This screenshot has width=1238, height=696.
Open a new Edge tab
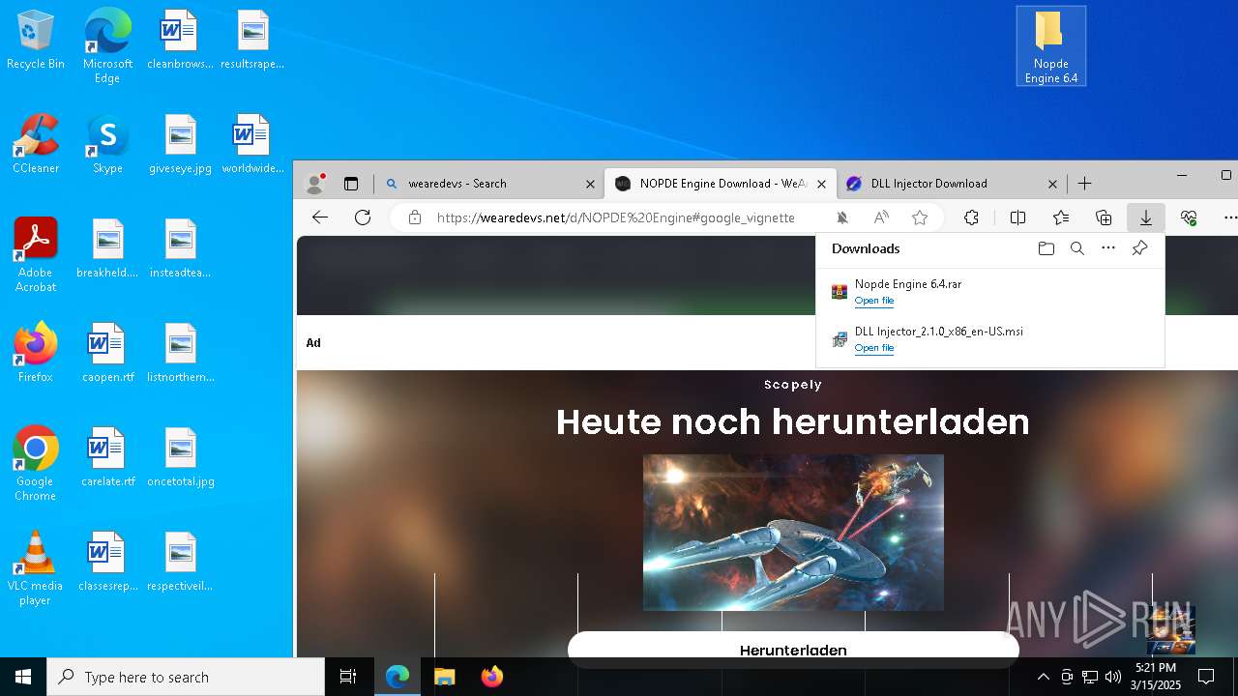pyautogui.click(x=1085, y=184)
